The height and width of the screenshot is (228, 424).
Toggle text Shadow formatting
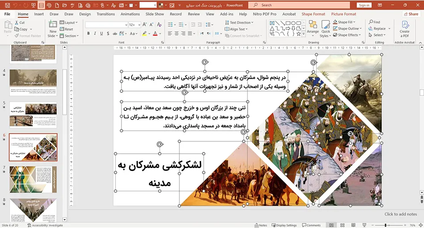coord(108,33)
